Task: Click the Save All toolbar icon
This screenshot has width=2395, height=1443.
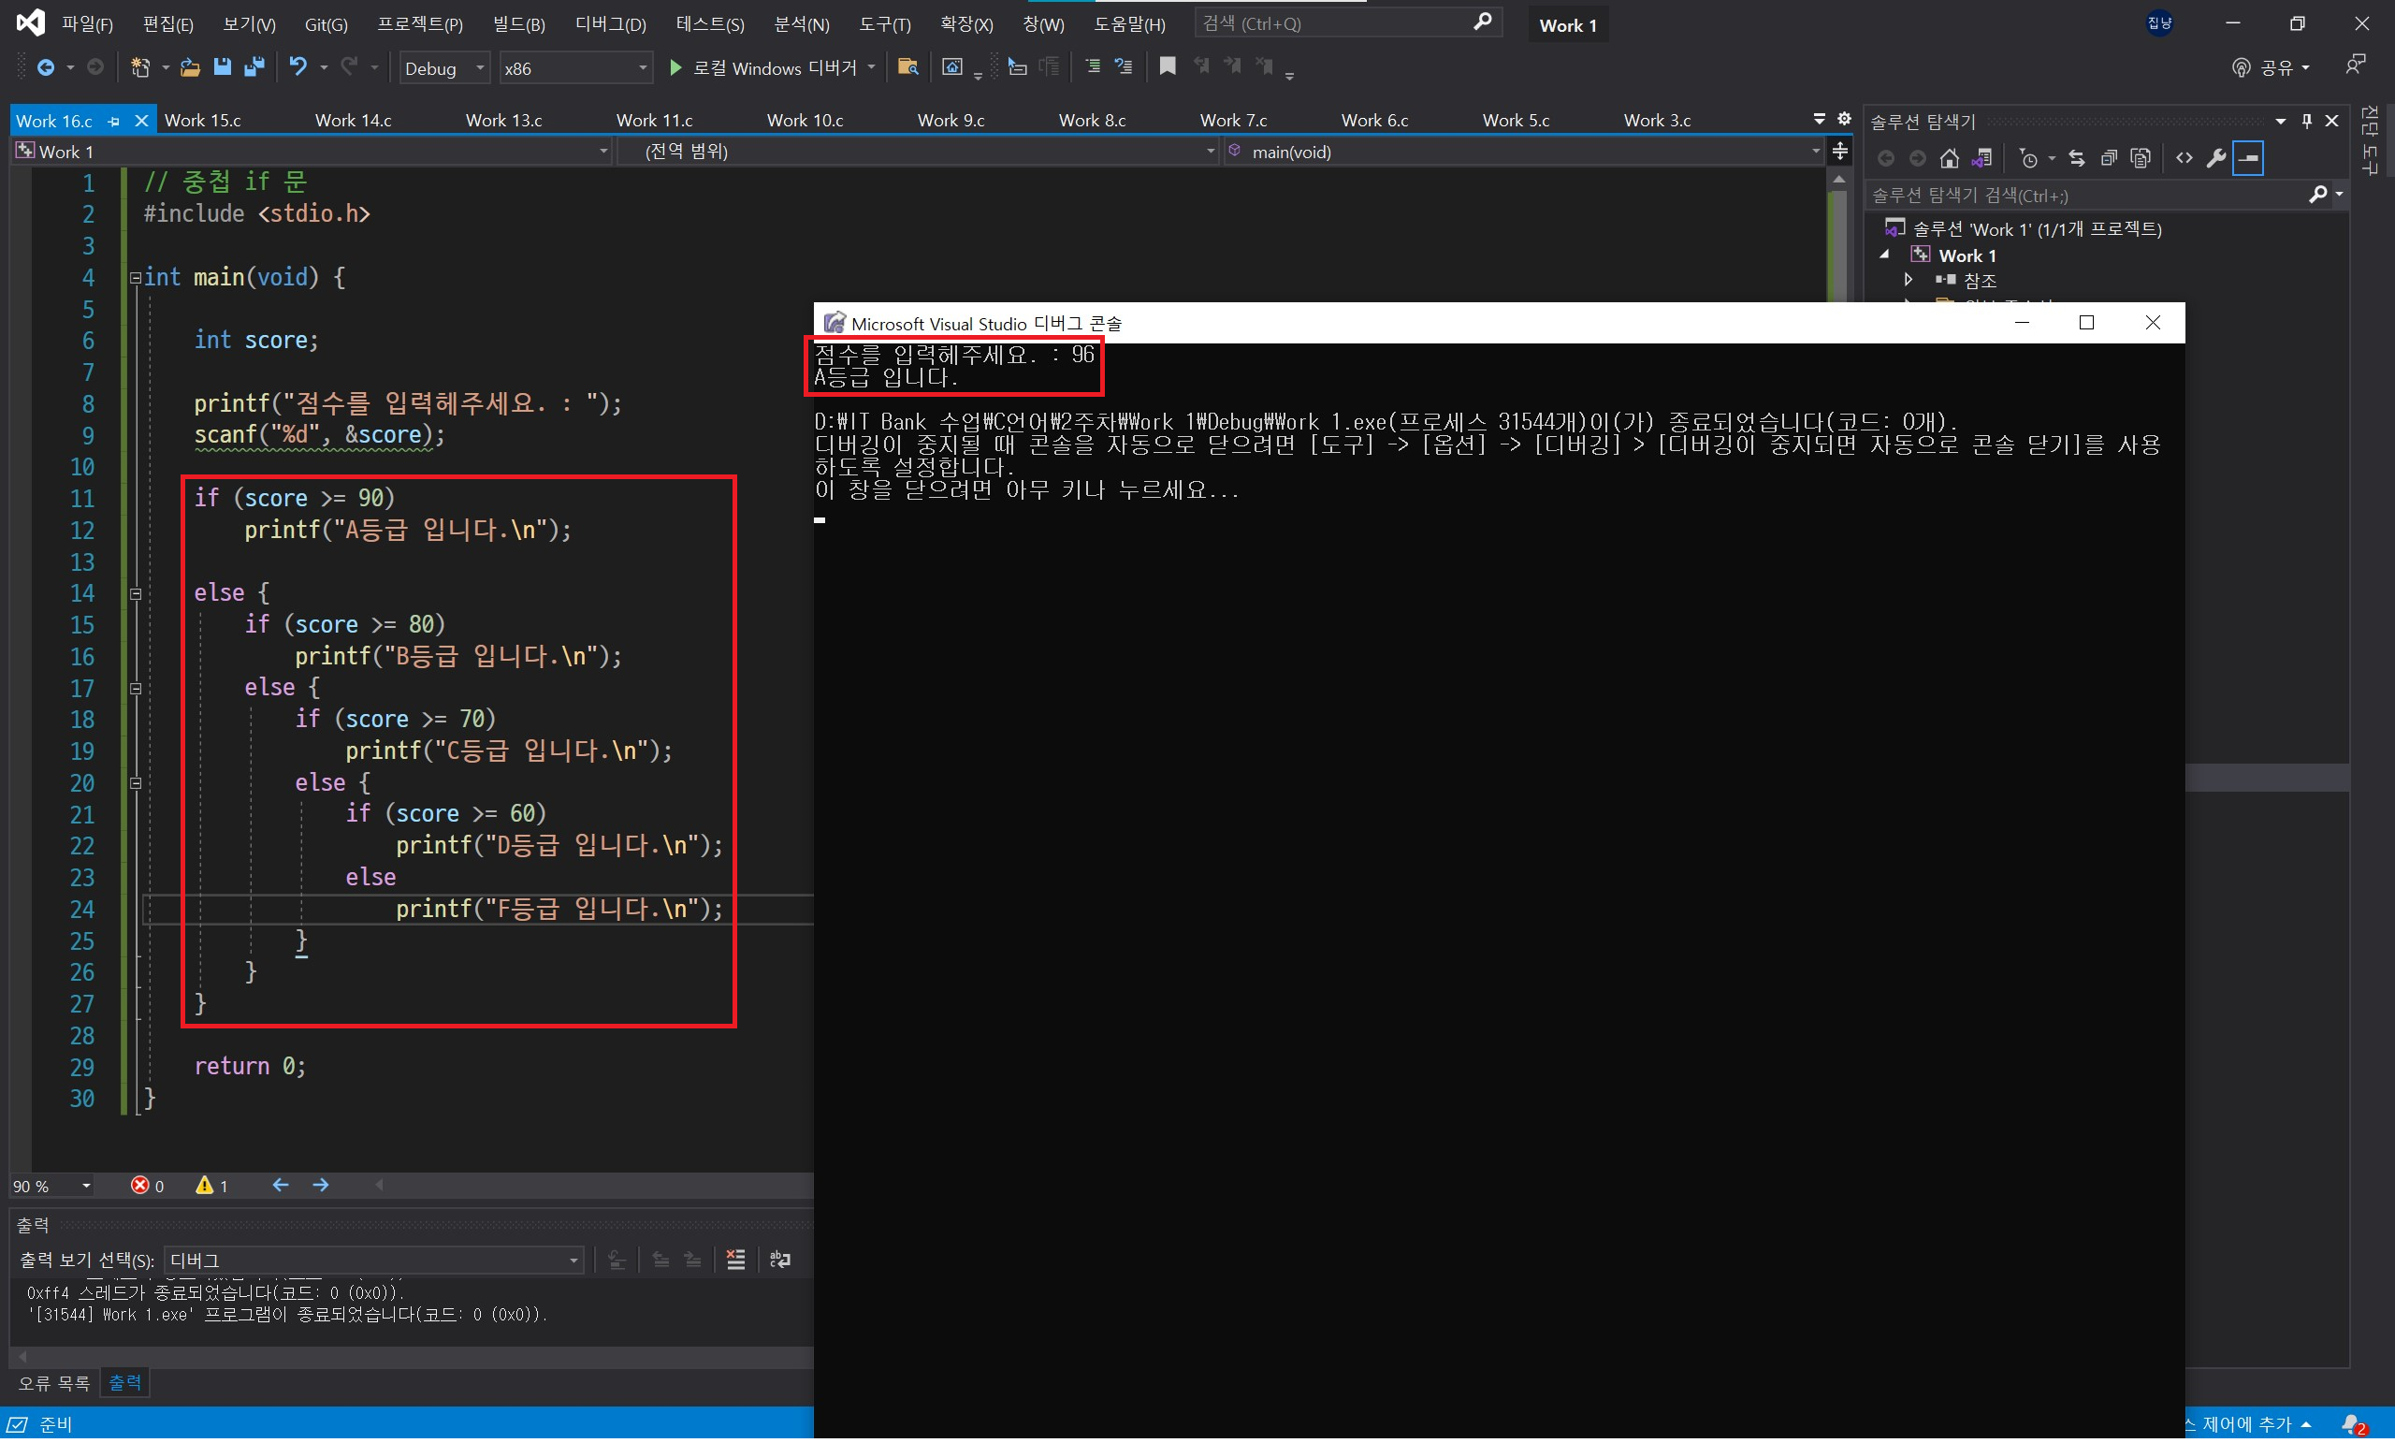Action: pyautogui.click(x=254, y=67)
